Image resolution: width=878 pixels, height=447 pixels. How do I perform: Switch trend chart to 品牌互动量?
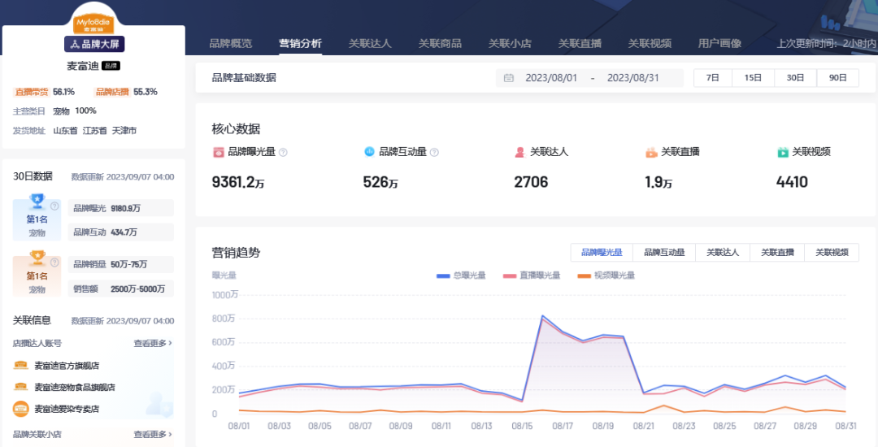pyautogui.click(x=664, y=252)
